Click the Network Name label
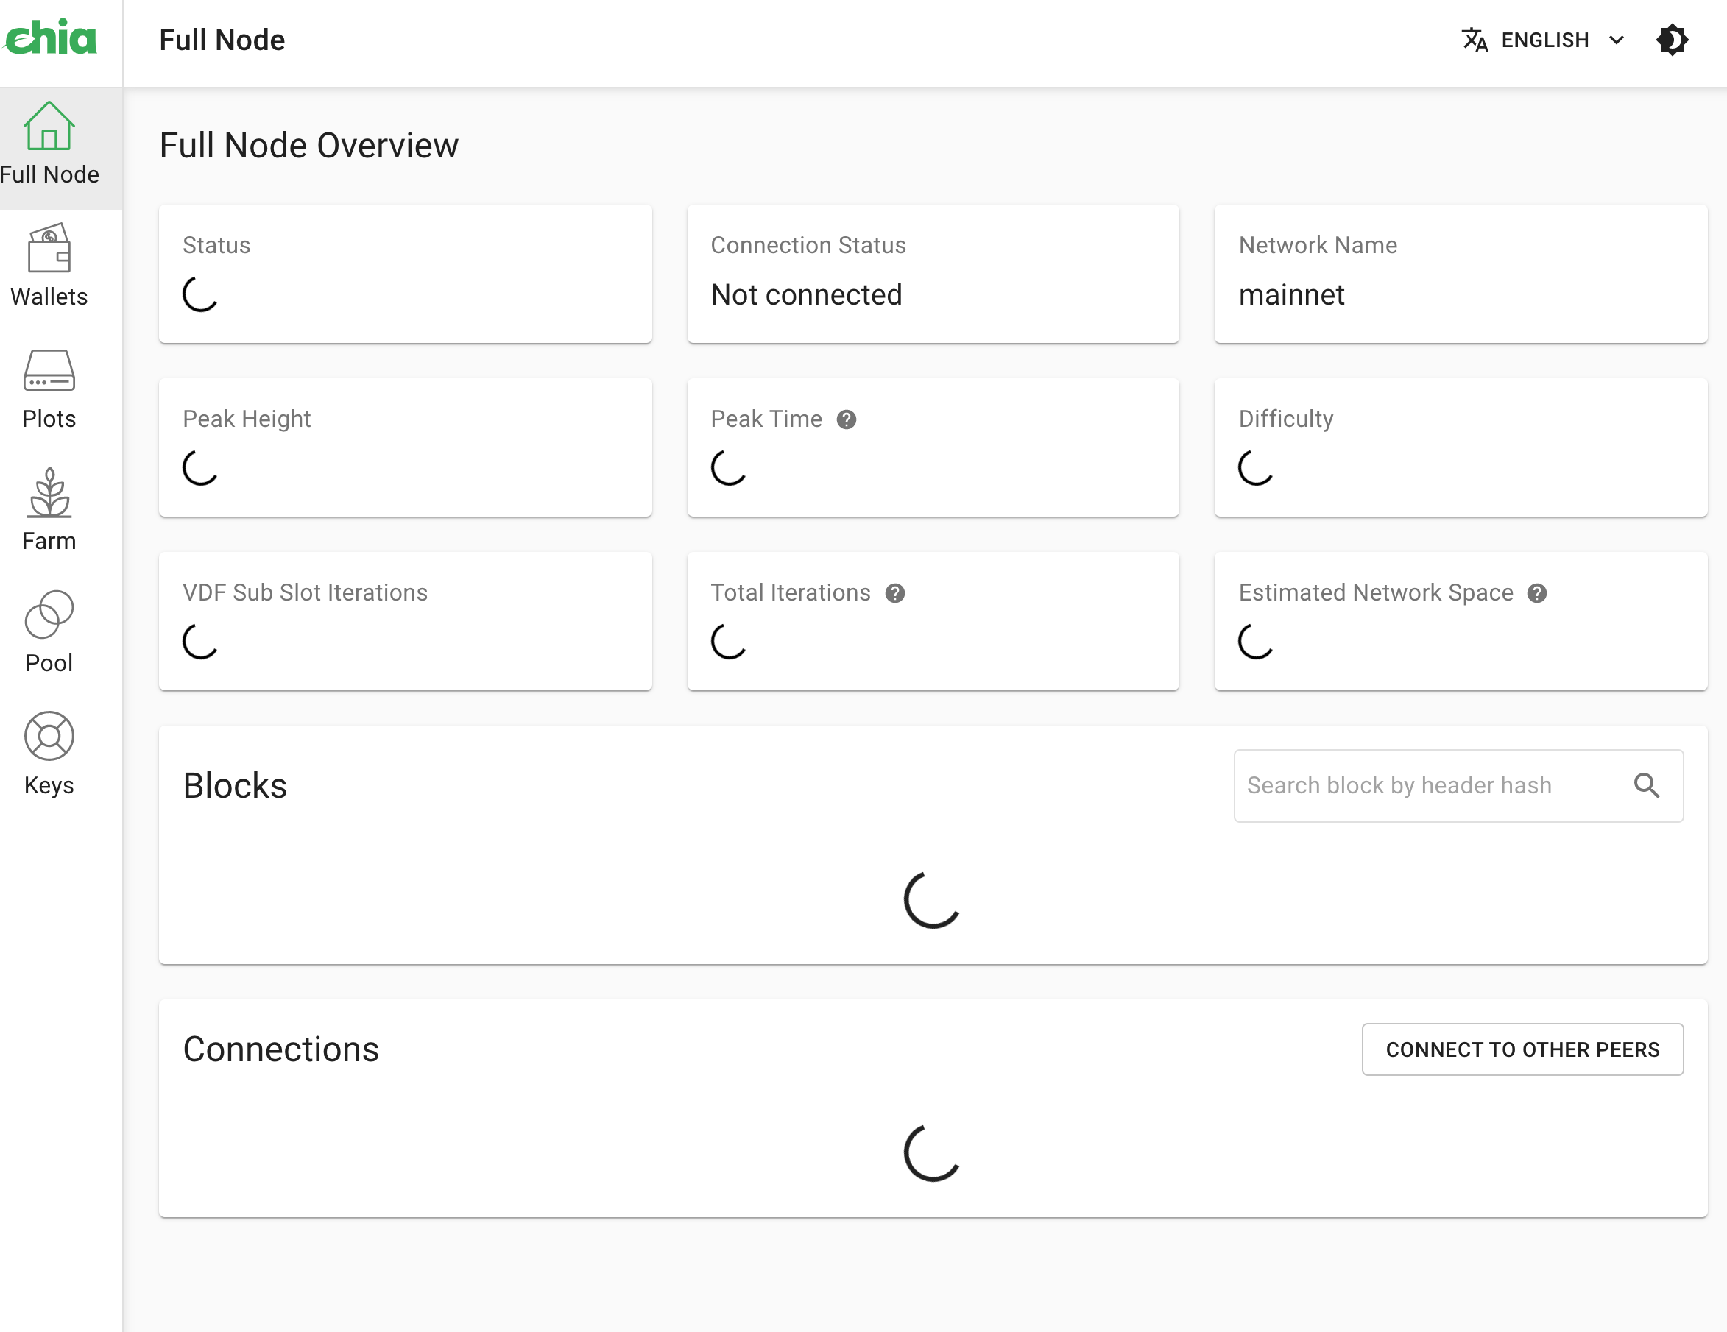 click(1318, 245)
